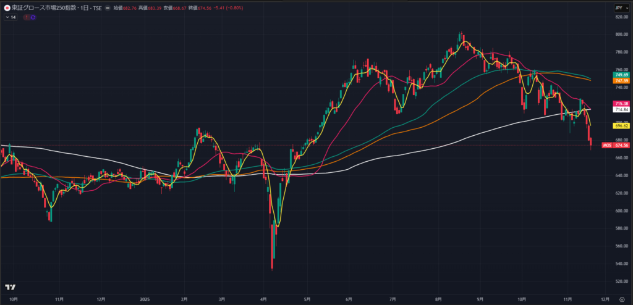Click the pink 715.38 price label

620,102
